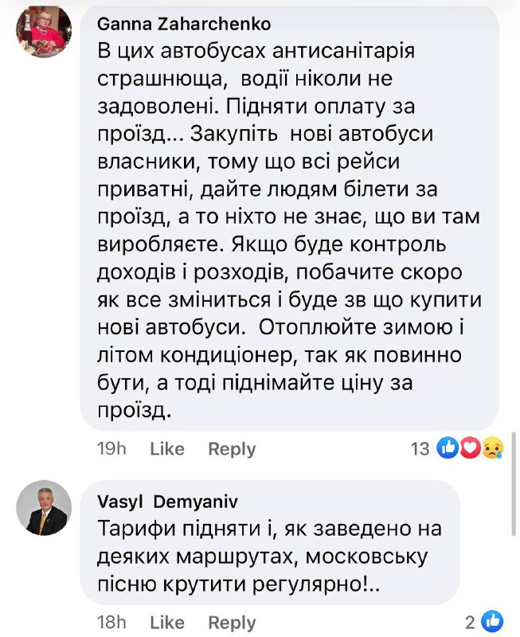Click Vasyl's comment text about tariffs
The height and width of the screenshot is (637, 520).
(x=271, y=555)
